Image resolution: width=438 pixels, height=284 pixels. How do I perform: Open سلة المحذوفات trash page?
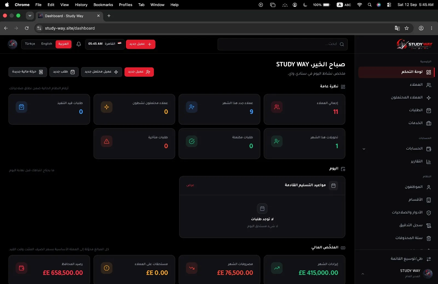(396, 238)
